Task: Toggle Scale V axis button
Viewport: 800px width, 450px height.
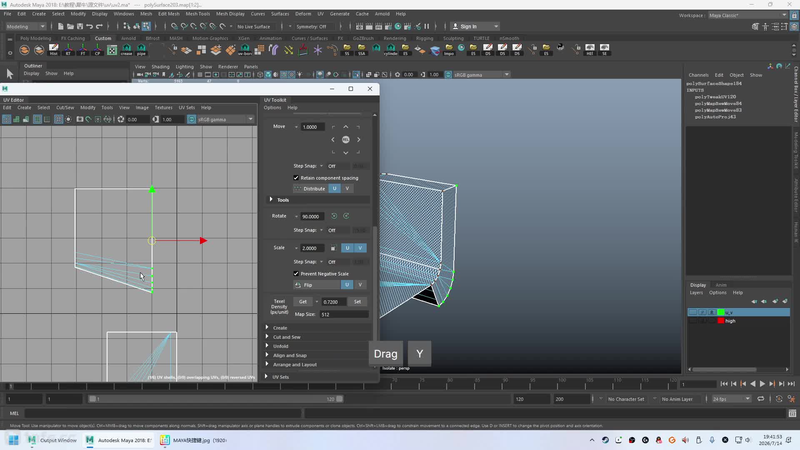Action: tap(360, 248)
